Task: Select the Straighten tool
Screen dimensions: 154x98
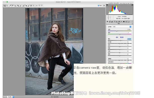Action: 21,6
